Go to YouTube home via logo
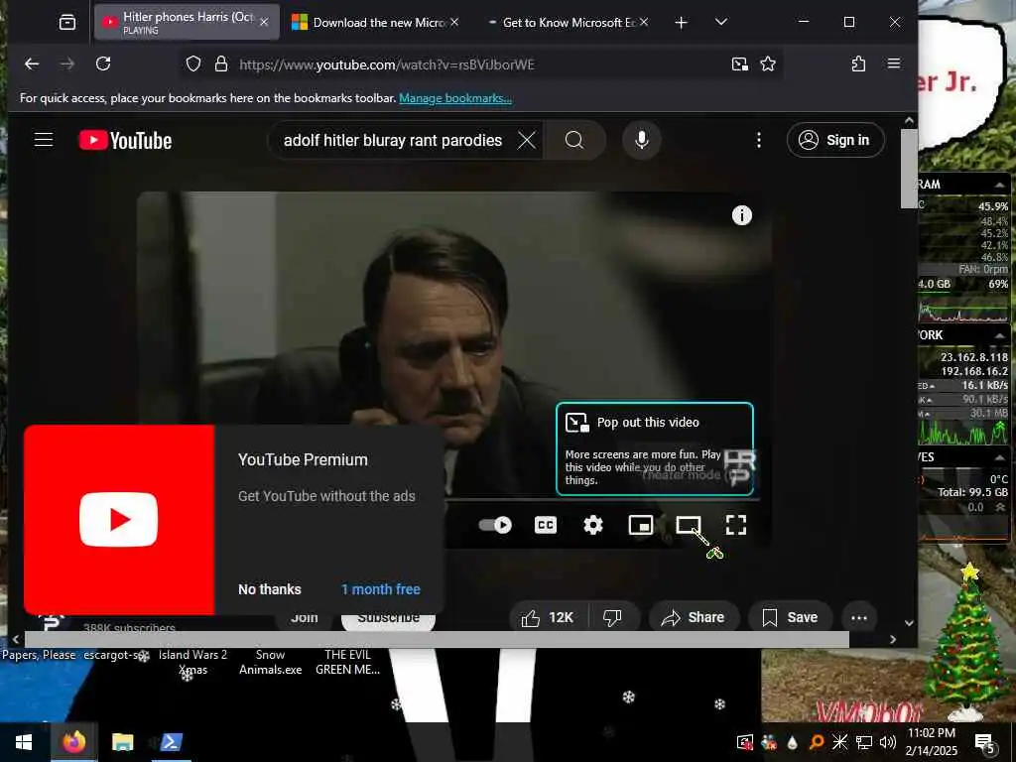Image resolution: width=1016 pixels, height=762 pixels. 126,140
